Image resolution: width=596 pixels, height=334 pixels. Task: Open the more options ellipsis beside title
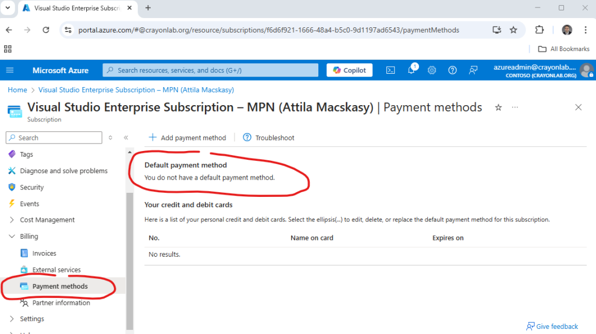point(515,107)
